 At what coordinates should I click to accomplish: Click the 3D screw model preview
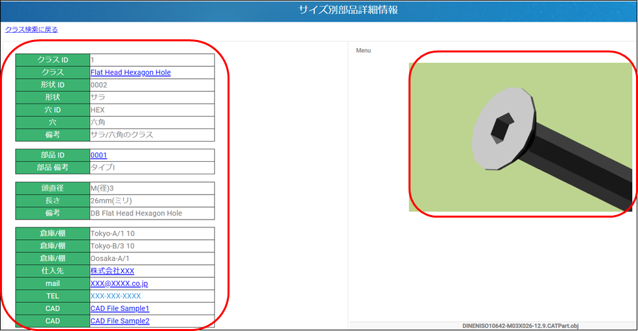(521, 137)
